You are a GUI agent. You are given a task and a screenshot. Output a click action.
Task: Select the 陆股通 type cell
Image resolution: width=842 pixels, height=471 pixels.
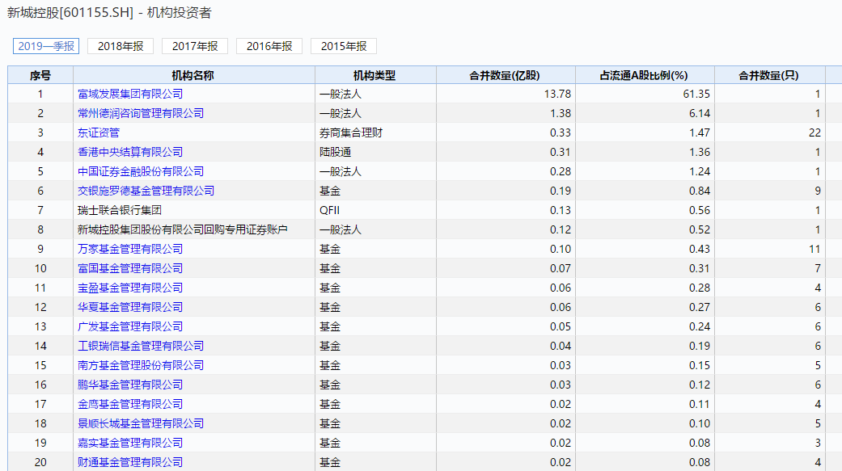coord(375,152)
